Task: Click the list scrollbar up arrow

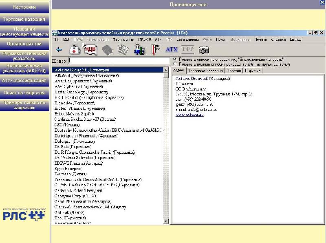Action: tap(166, 70)
